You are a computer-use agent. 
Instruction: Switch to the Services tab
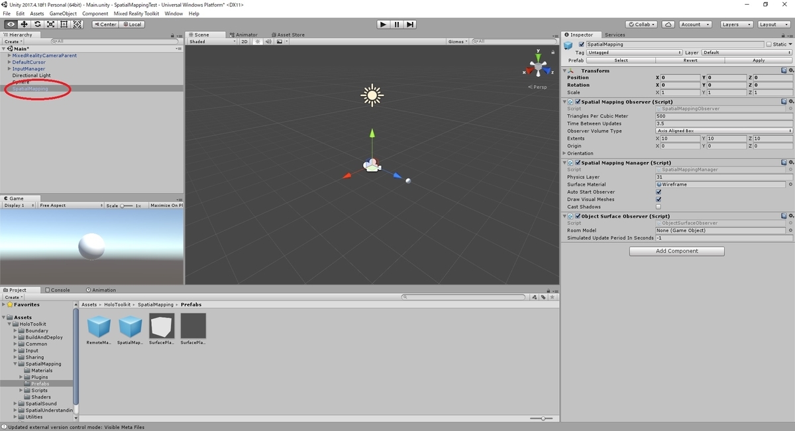point(614,34)
